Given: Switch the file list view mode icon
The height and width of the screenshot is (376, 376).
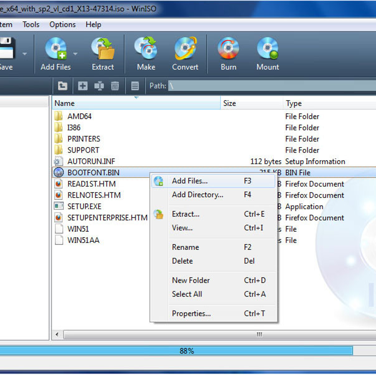Looking at the screenshot, I should (x=135, y=86).
